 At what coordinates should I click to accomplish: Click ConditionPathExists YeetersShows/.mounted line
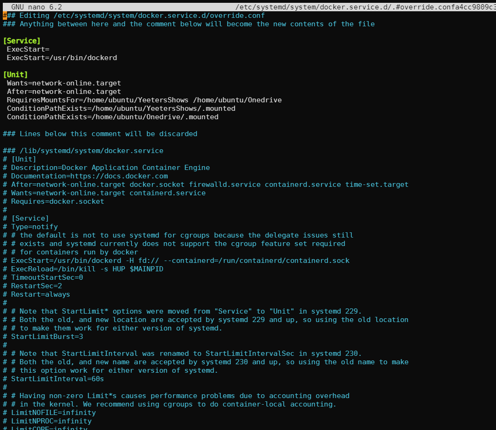click(x=121, y=108)
